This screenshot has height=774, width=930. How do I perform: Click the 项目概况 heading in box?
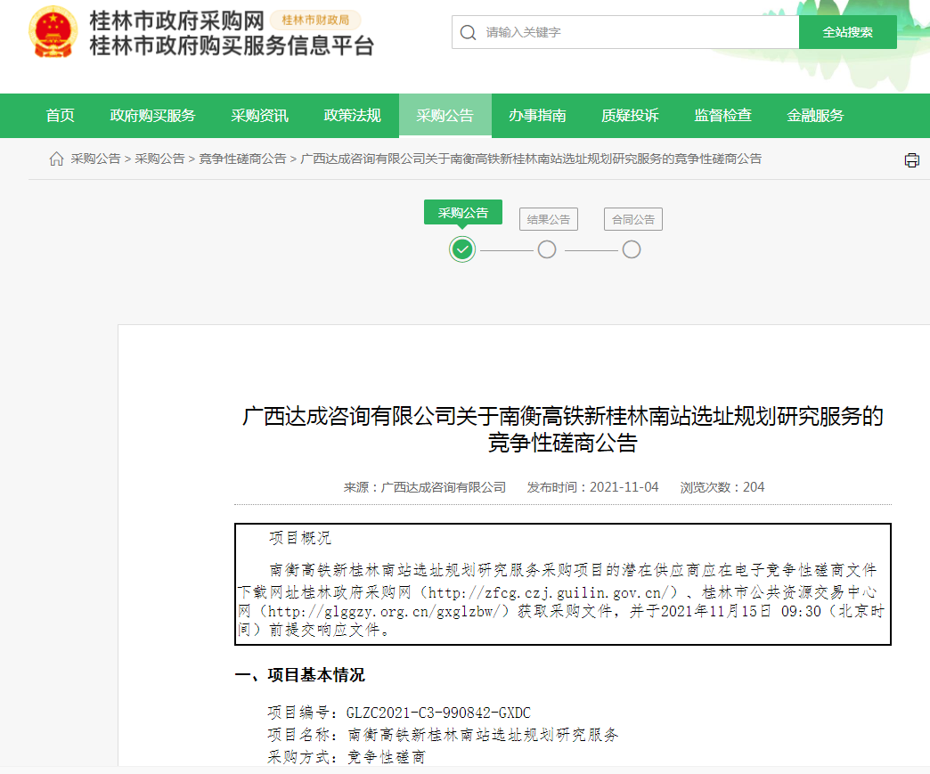(300, 538)
